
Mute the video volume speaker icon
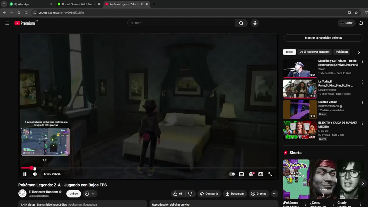click(35, 174)
